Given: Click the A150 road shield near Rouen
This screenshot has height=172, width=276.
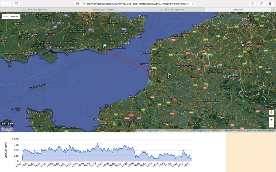Looking at the screenshot, I should click(x=127, y=118).
